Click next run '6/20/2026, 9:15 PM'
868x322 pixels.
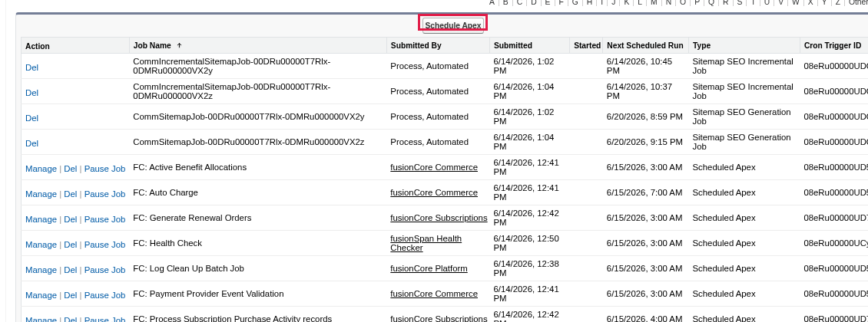click(x=644, y=142)
